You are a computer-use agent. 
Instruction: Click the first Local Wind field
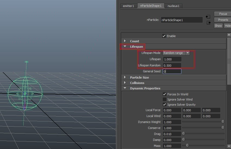pyautogui.click(x=172, y=116)
